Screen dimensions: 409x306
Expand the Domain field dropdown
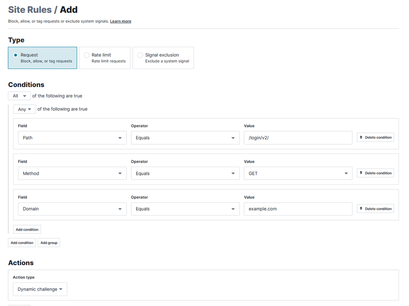[72, 209]
